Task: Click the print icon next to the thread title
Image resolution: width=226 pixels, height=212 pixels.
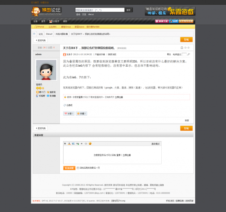Action: (x=182, y=47)
